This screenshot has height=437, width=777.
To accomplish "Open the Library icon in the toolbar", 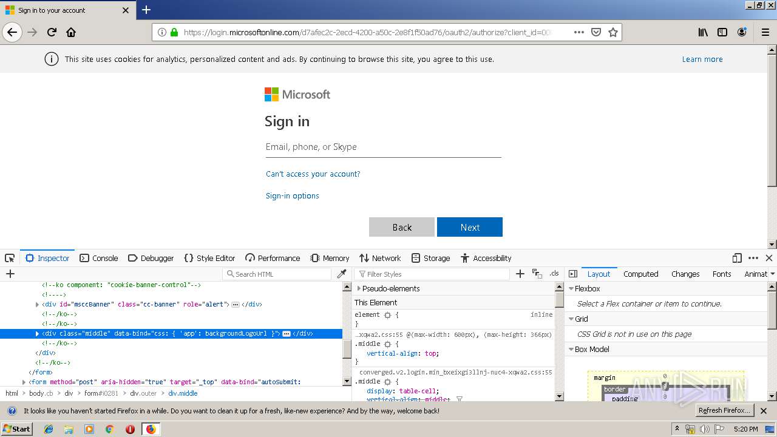I will pyautogui.click(x=703, y=32).
